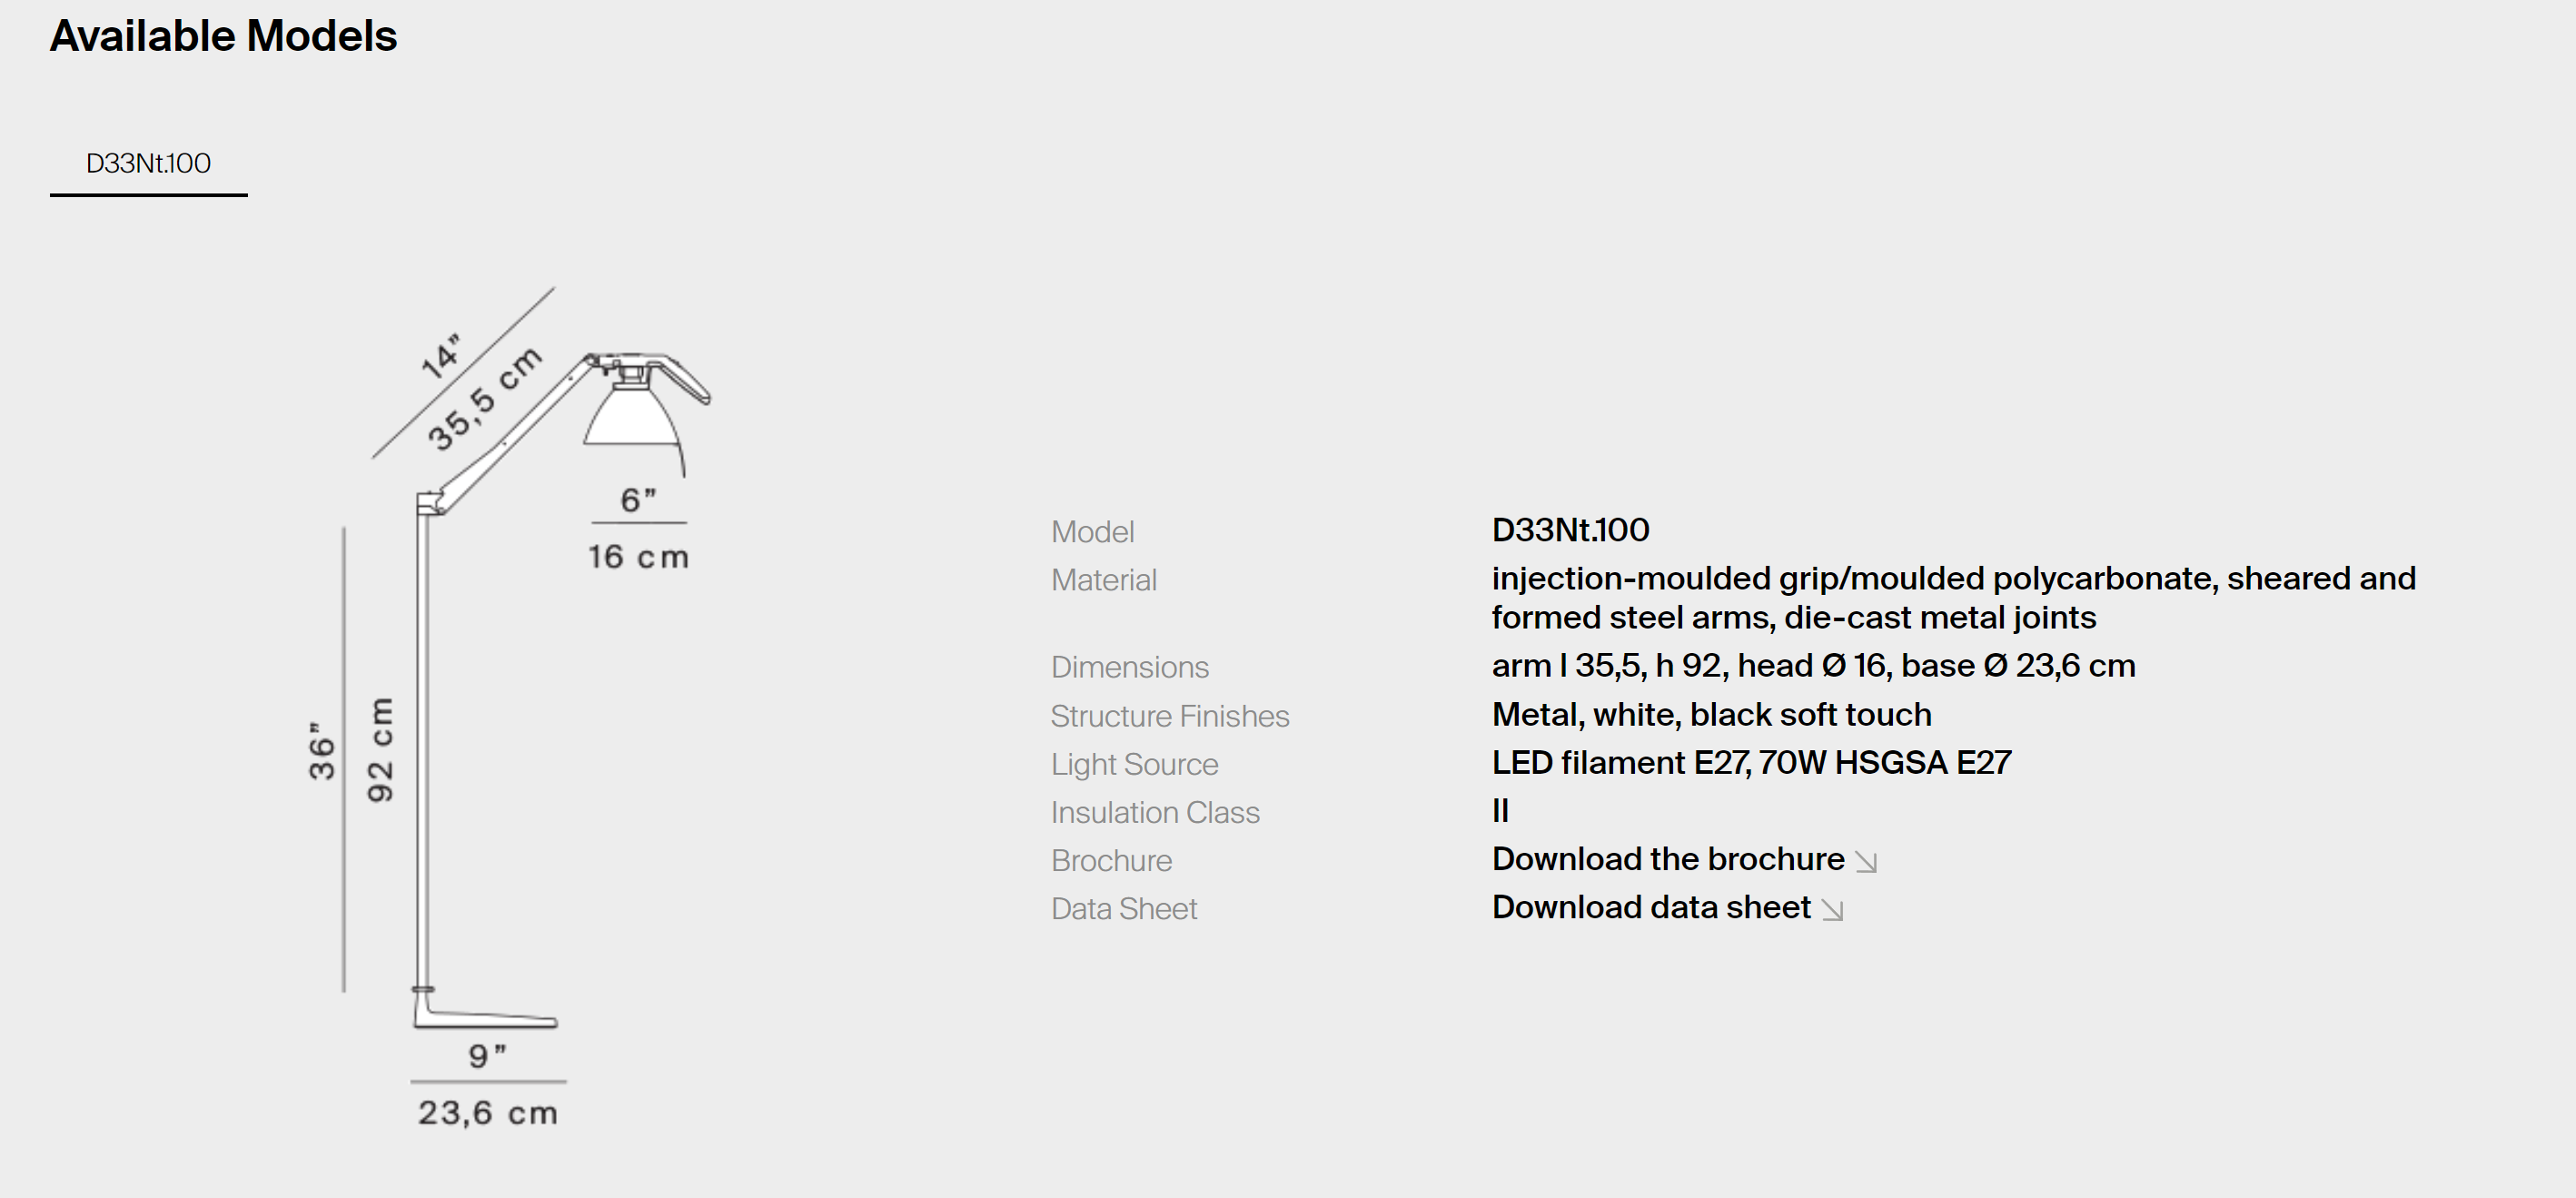Select the D33Nt.100 model tab
The width and height of the screenshot is (2576, 1198).
coord(148,163)
